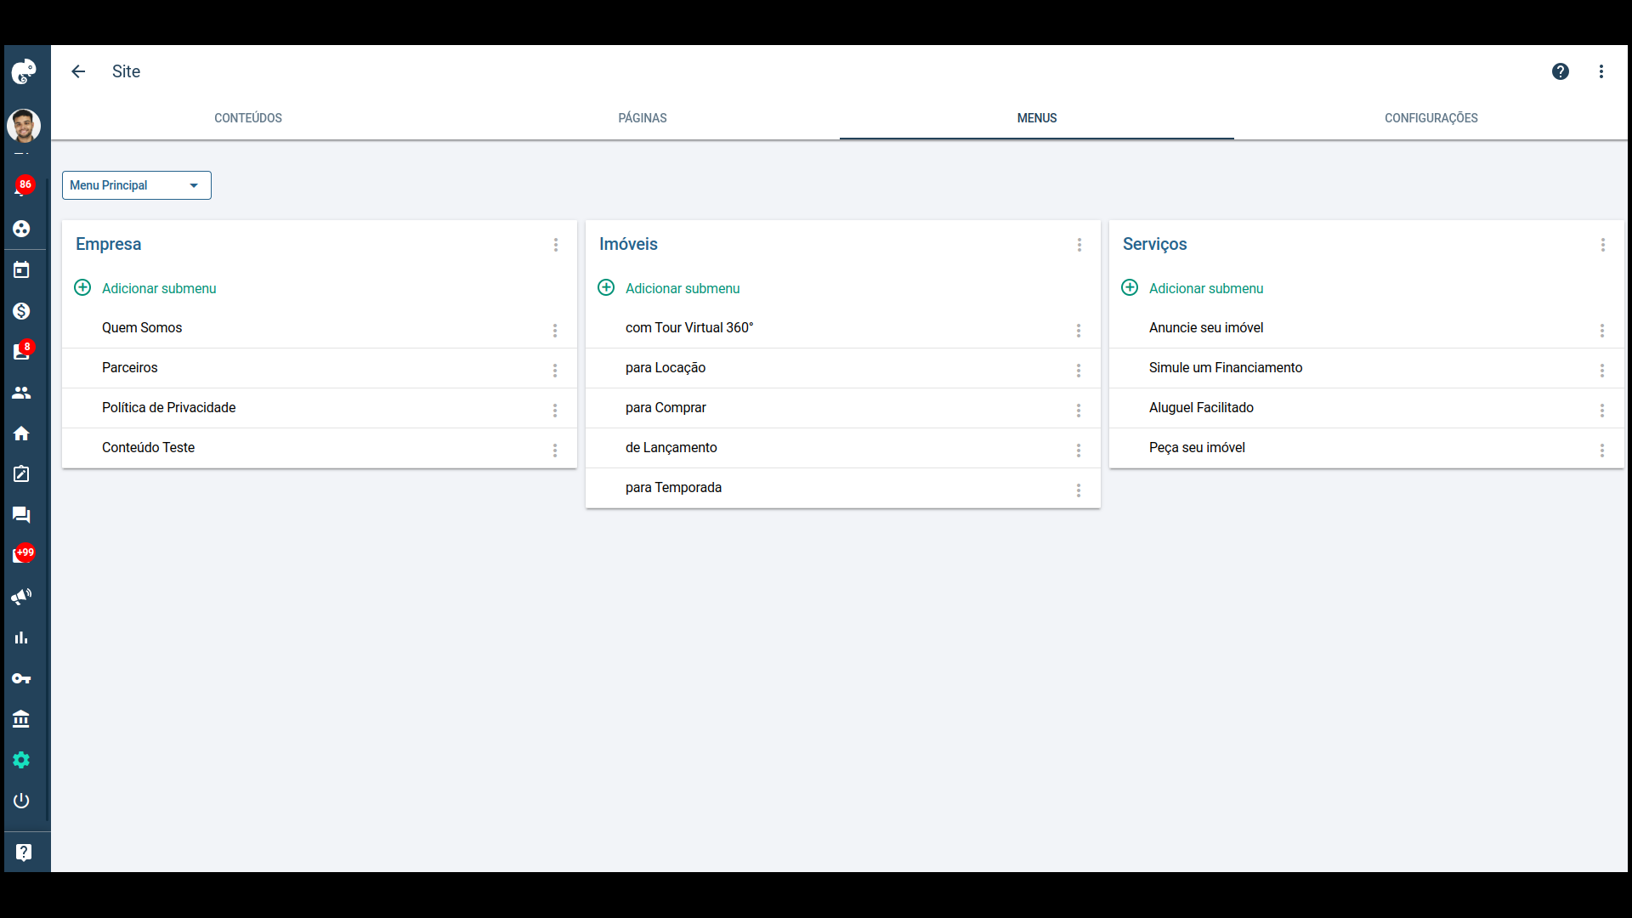
Task: Open options for Peça seu imóvel
Action: (x=1602, y=450)
